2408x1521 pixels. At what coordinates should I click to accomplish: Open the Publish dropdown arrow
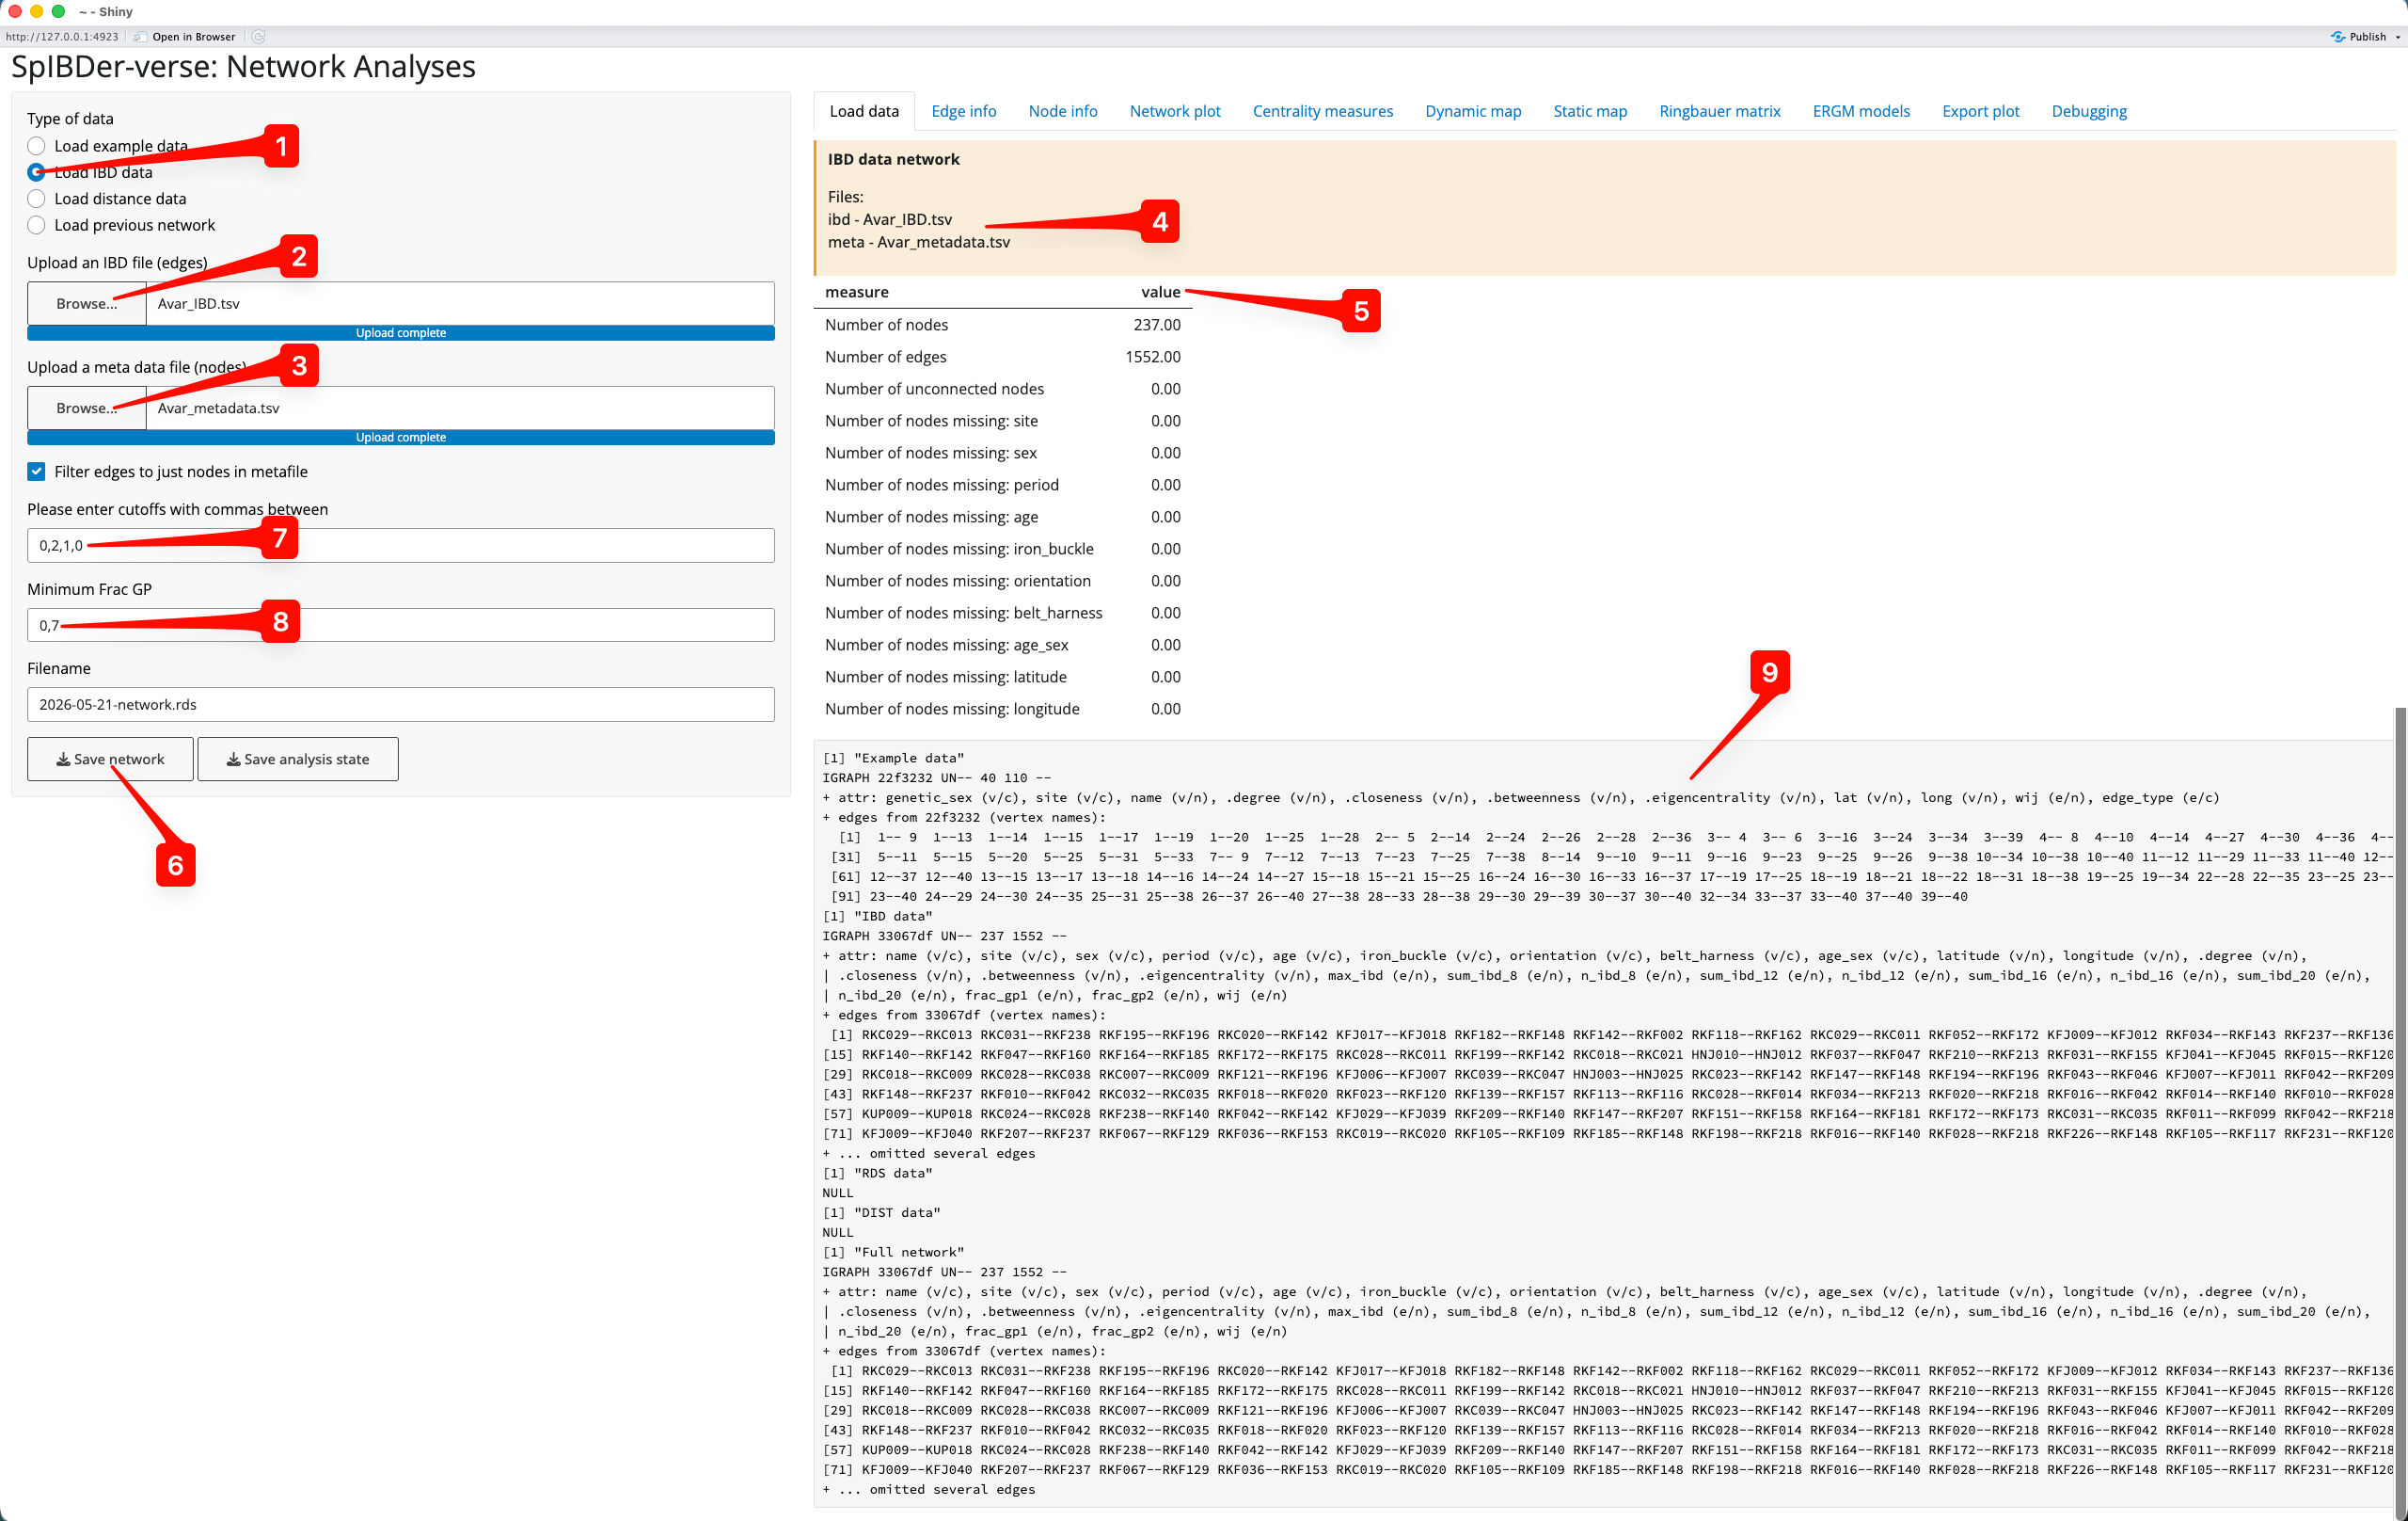pos(2397,37)
